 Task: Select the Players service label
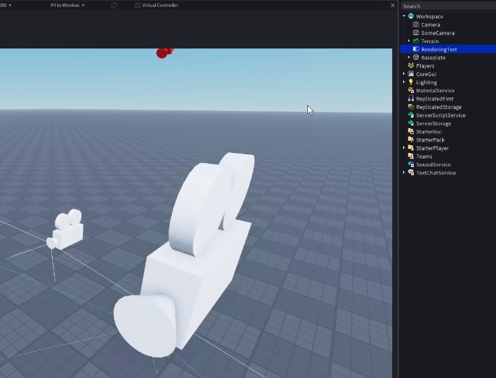(425, 66)
